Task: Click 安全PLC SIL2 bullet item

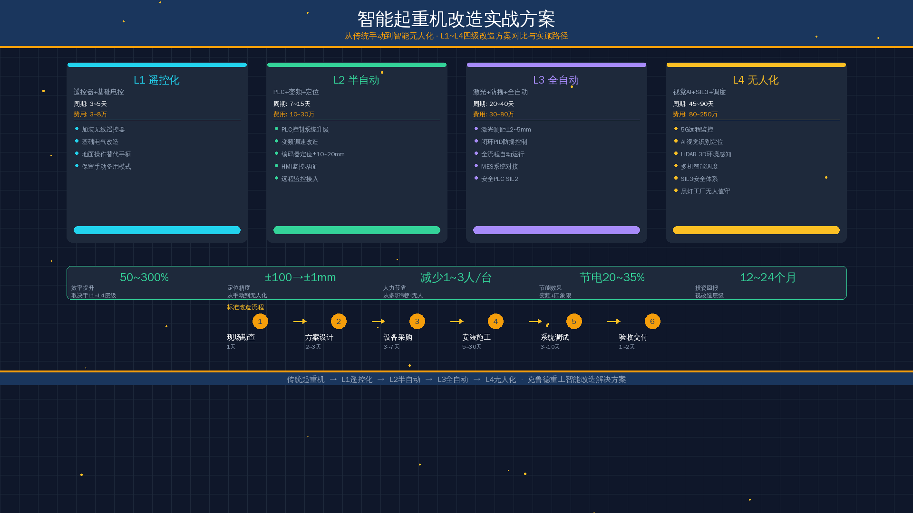Action: pyautogui.click(x=499, y=179)
